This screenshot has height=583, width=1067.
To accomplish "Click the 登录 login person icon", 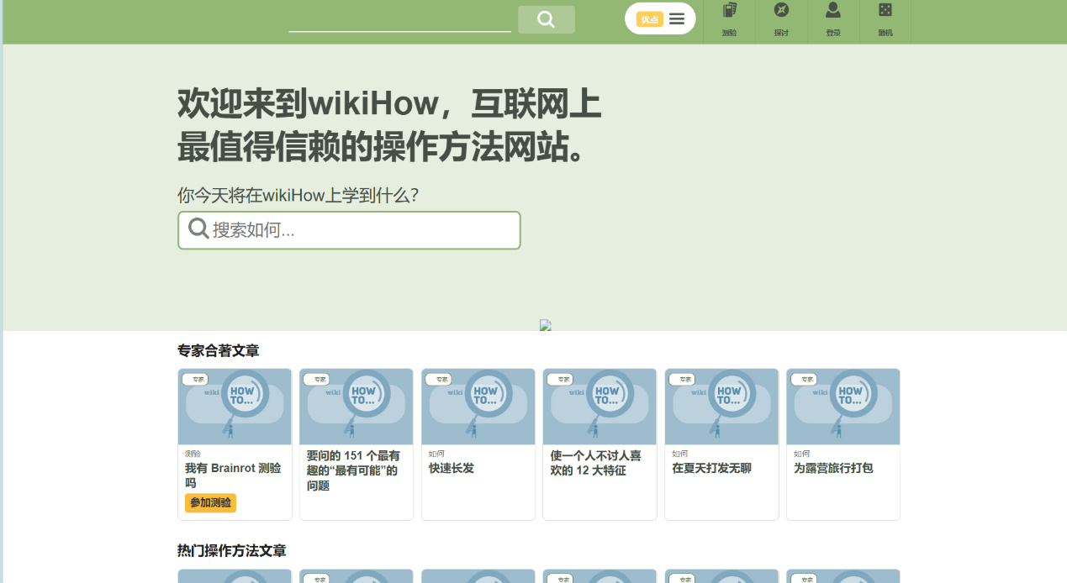I will 833,20.
